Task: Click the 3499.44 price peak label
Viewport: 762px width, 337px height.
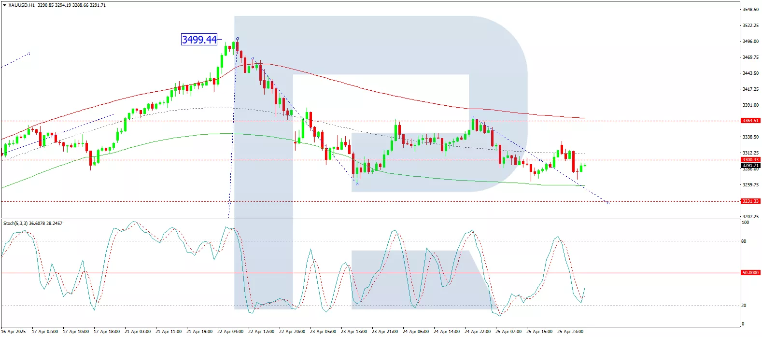Action: (199, 40)
